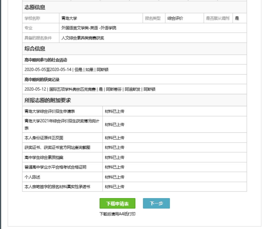The height and width of the screenshot is (229, 263).
Task: Select the 高中期间参与的社会活动 subheading
Action: click(x=46, y=60)
